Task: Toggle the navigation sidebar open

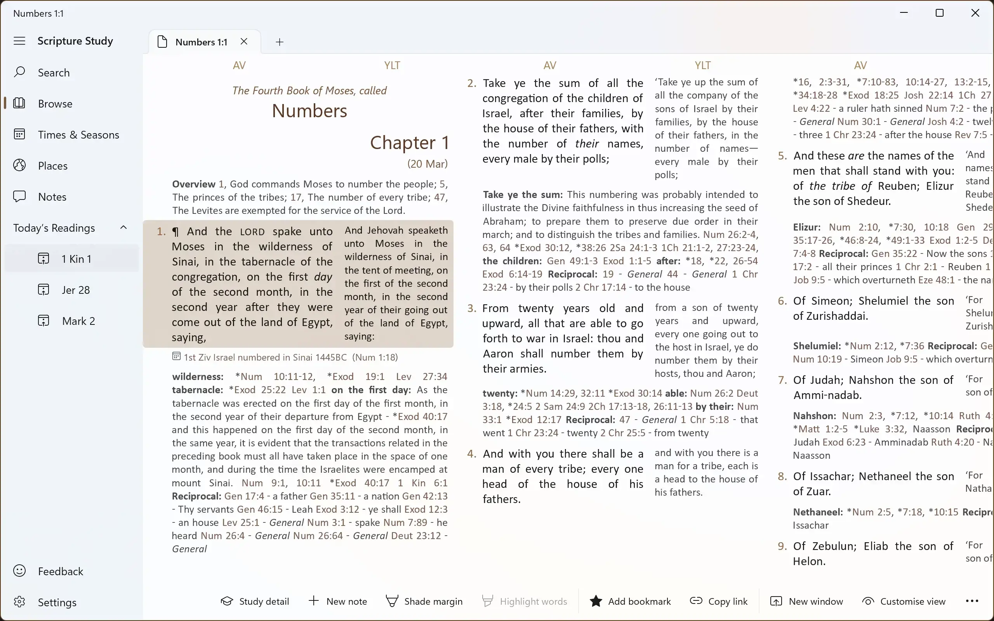Action: [x=19, y=41]
